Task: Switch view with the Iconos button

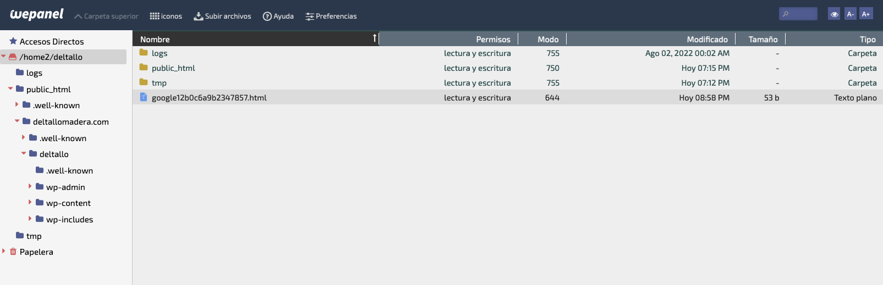Action: point(166,16)
